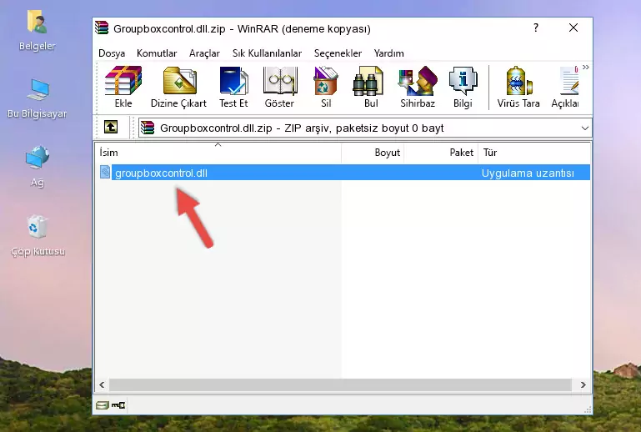Open the archive path dropdown
Viewport: 641px width, 432px height.
[x=585, y=128]
